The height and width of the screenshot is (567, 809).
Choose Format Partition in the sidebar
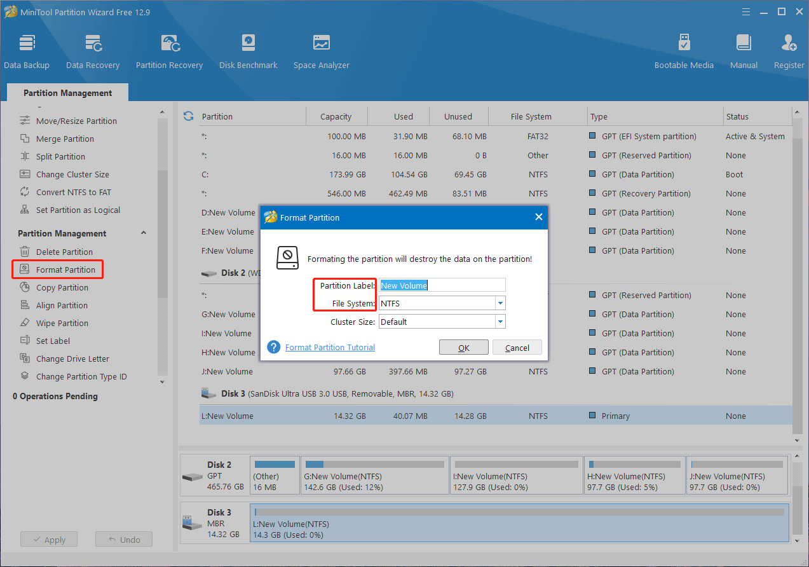tap(65, 270)
